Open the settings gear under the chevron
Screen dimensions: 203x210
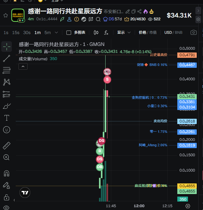(198, 19)
